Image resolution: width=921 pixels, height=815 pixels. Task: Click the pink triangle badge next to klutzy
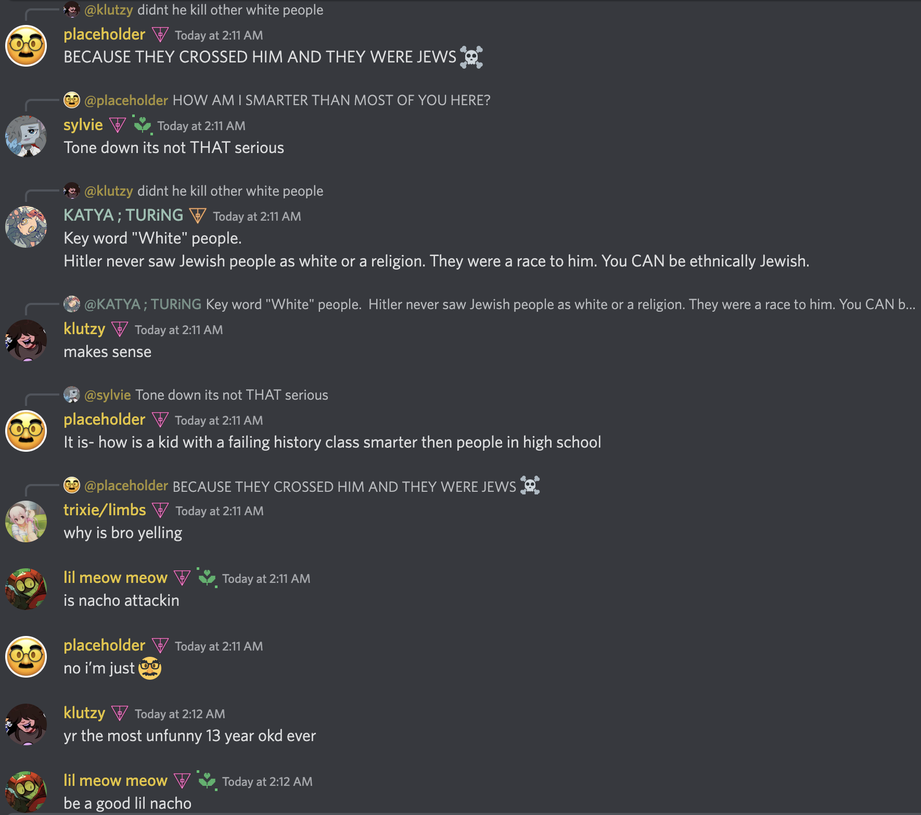(119, 329)
